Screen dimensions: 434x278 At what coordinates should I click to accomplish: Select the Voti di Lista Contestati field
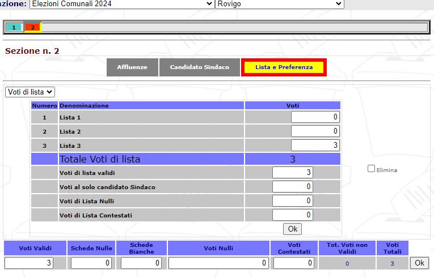[292, 215]
